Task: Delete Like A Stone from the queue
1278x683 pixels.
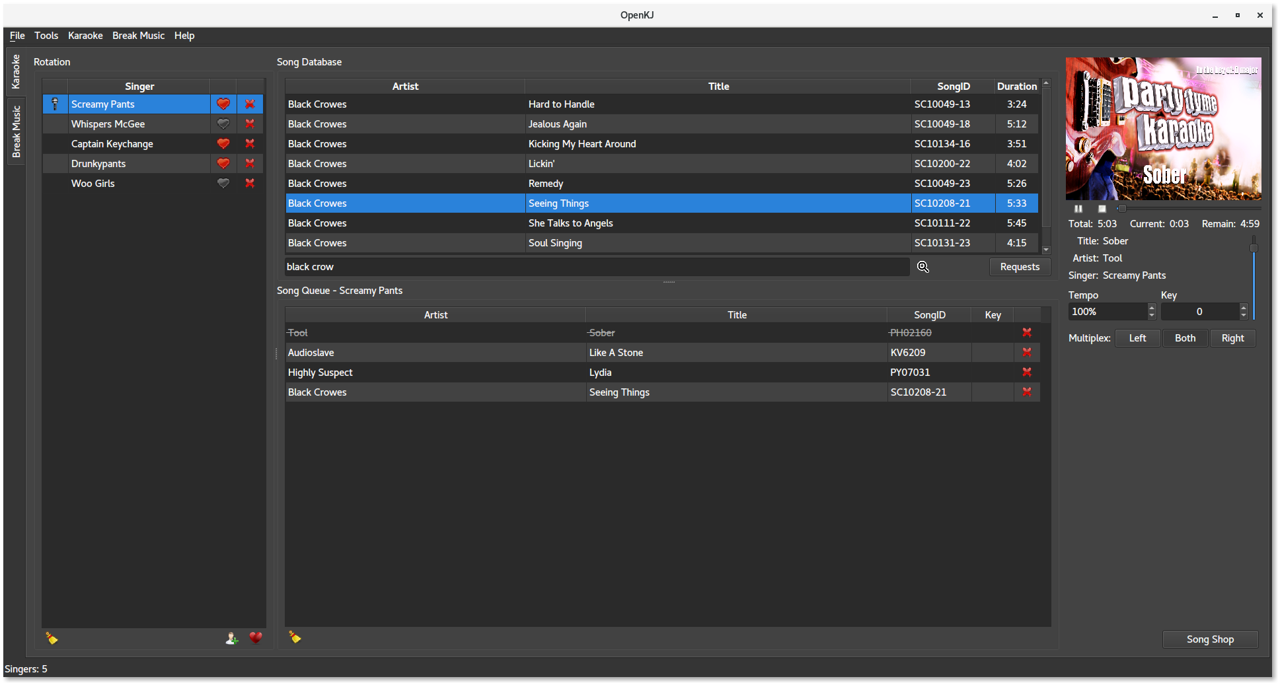Action: 1027,353
